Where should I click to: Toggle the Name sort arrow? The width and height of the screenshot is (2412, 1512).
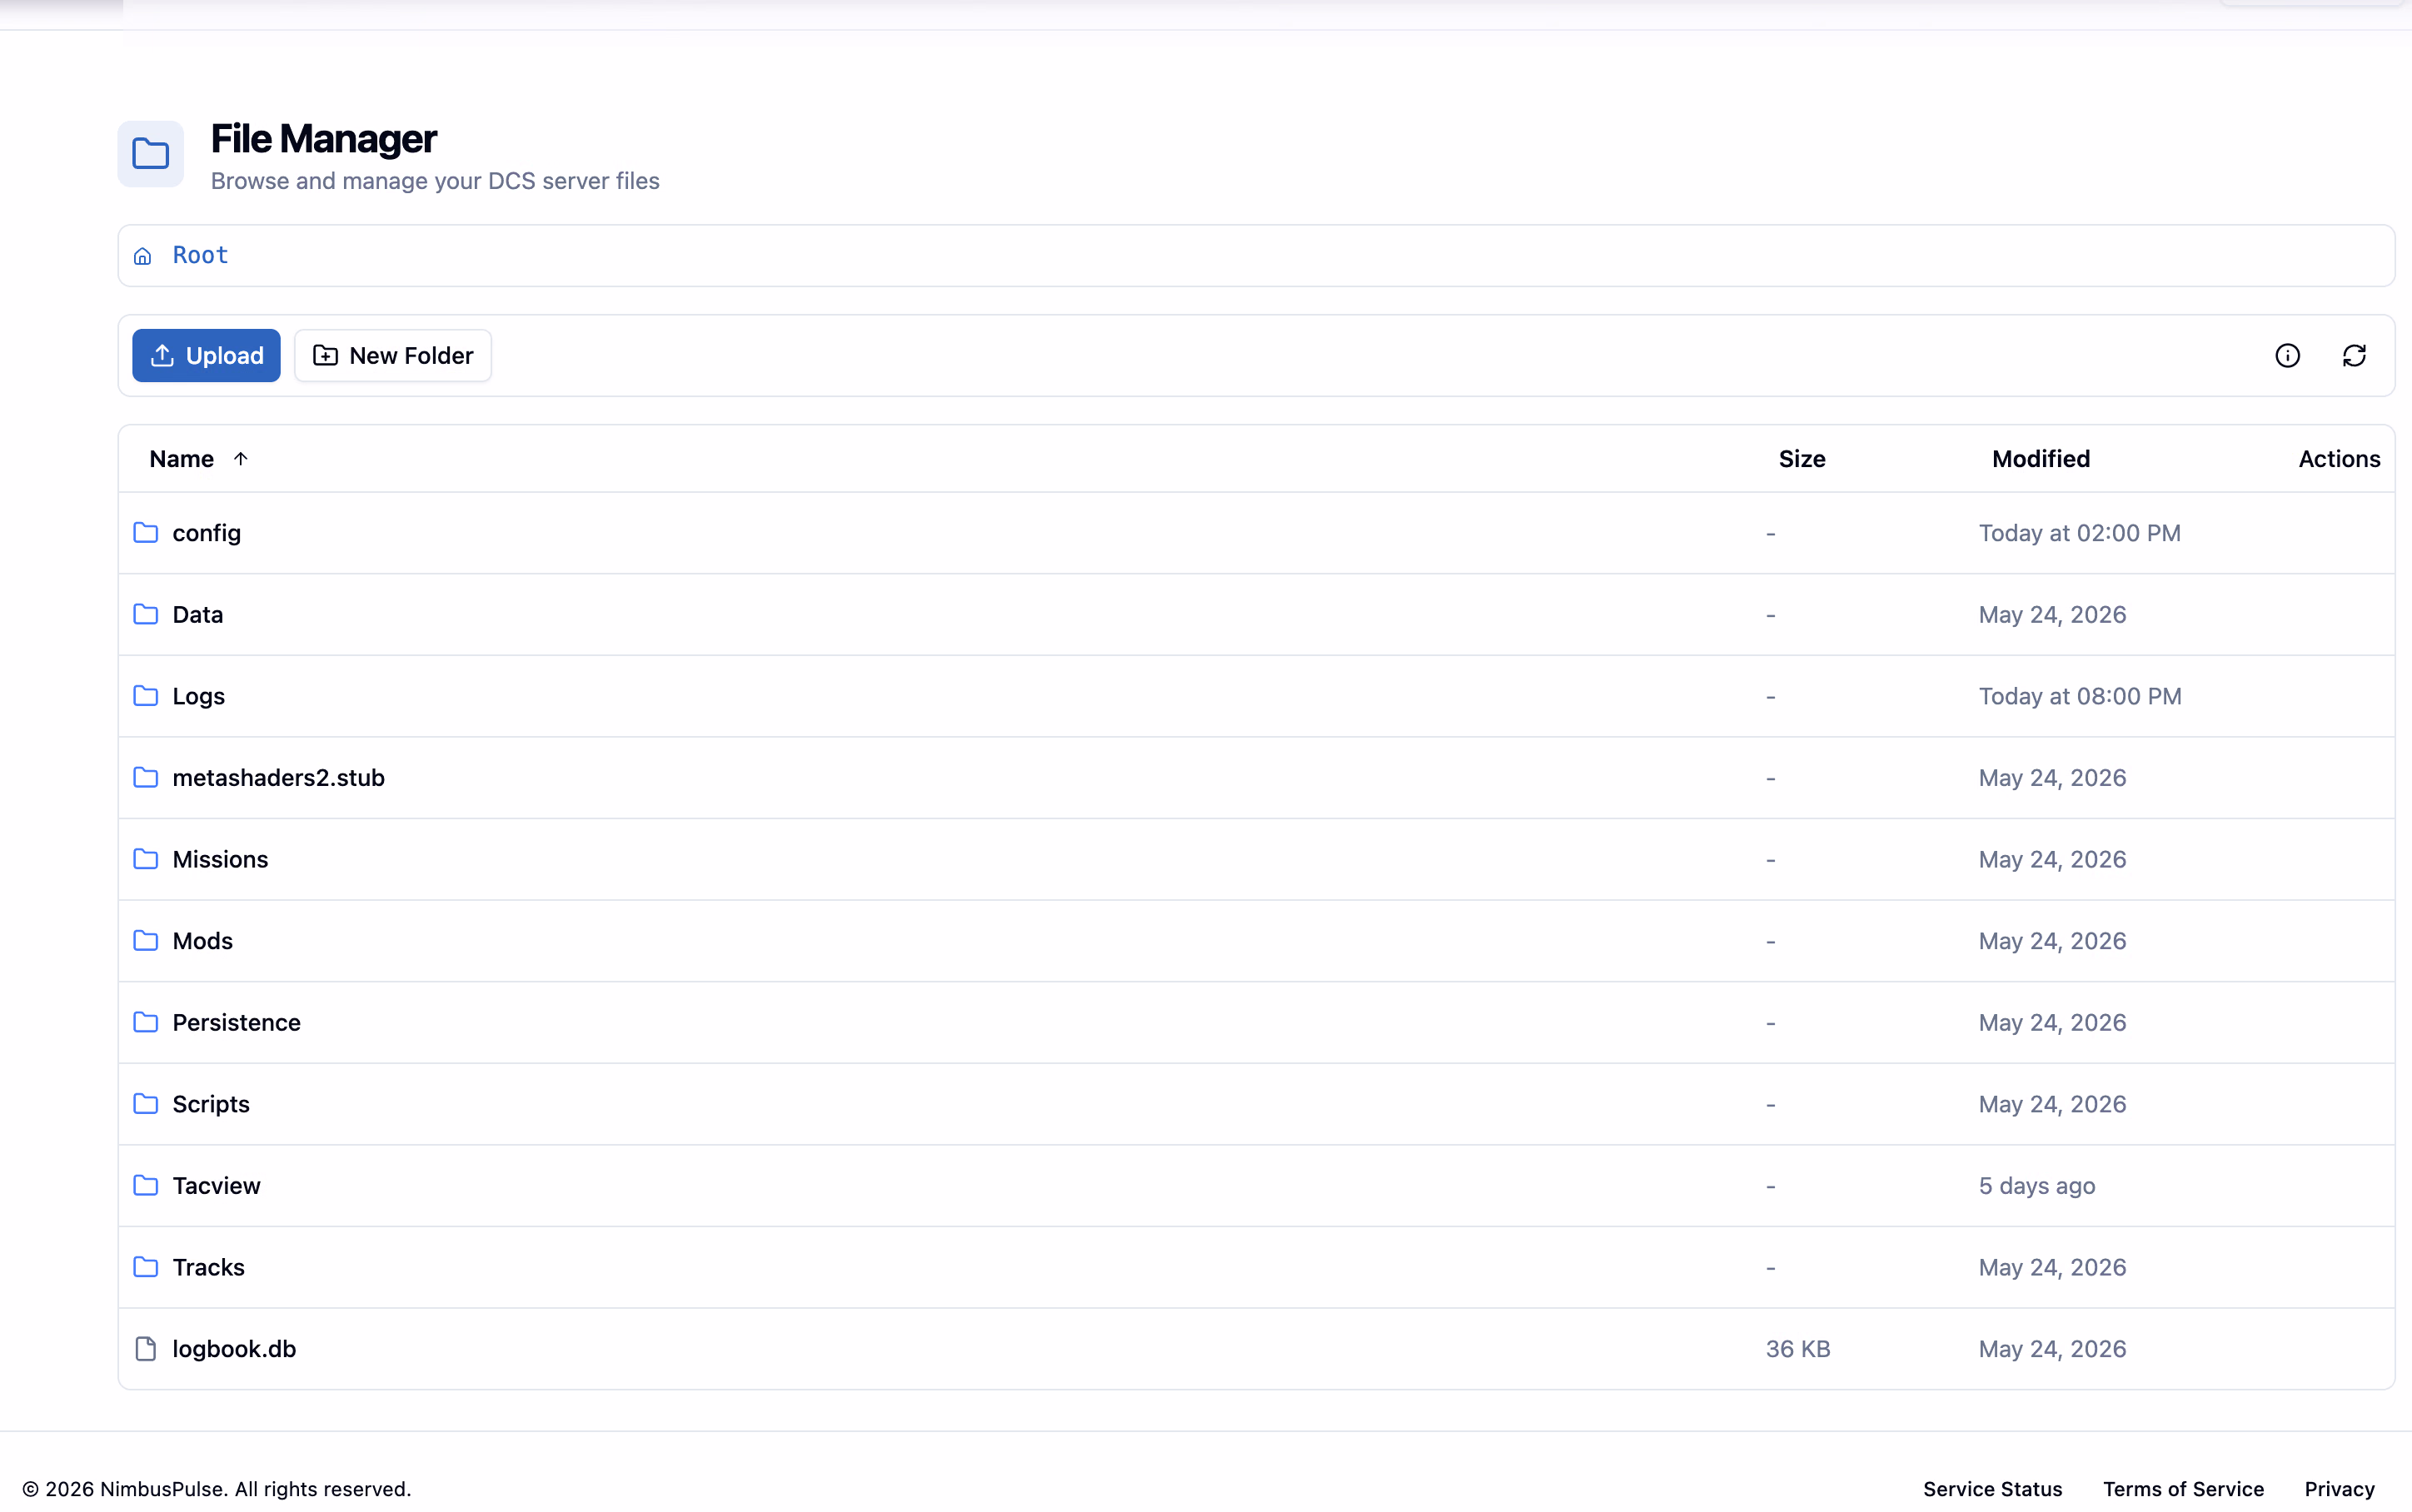(240, 459)
